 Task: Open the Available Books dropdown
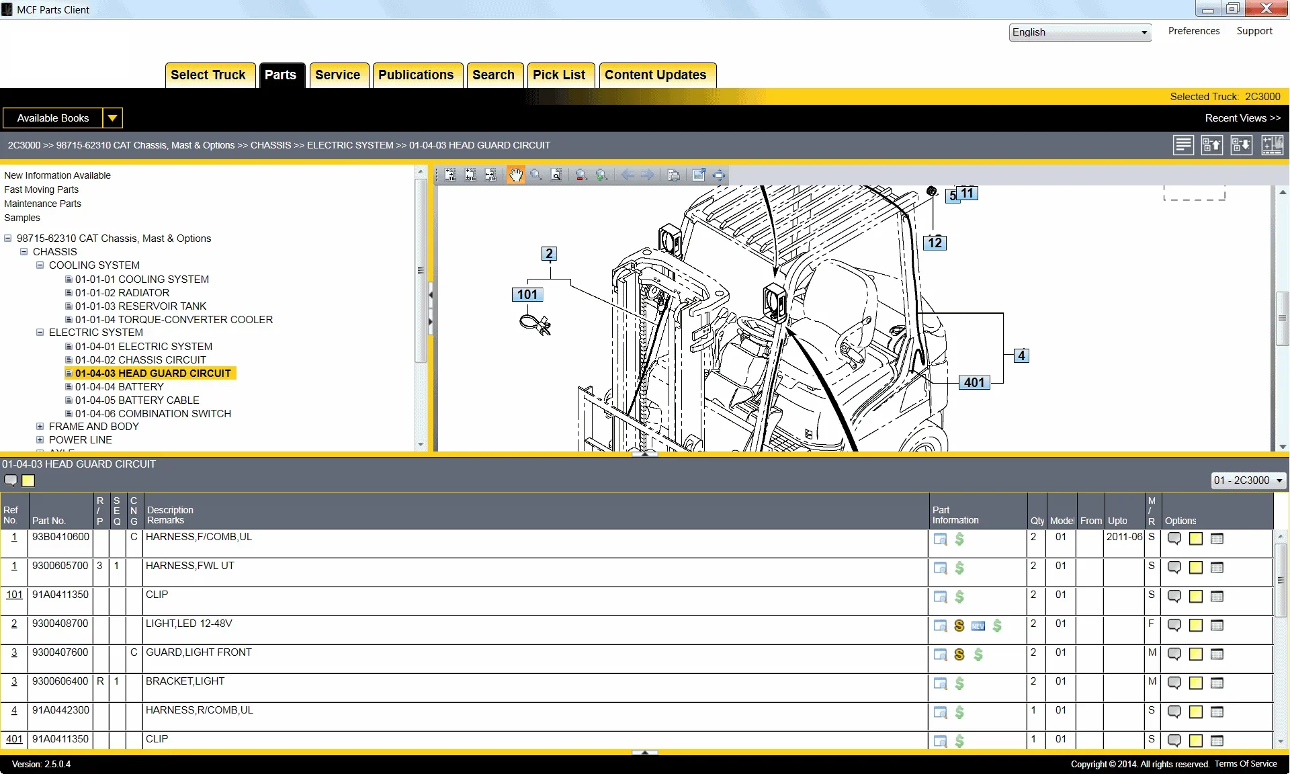click(x=112, y=118)
